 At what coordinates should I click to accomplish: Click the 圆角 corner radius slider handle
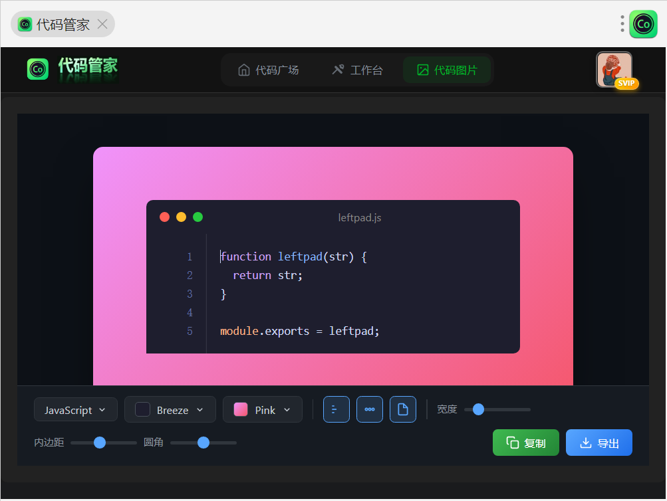coord(203,443)
